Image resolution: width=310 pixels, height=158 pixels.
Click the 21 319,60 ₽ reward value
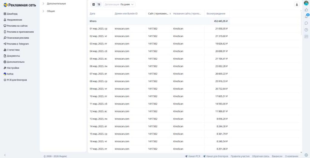(221, 36)
